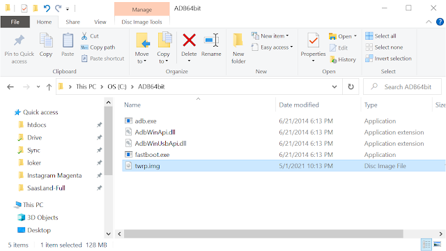Click Copy path in Clipboard group

98,47
